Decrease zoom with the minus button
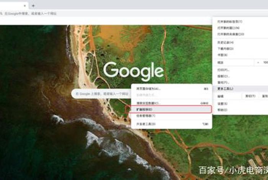This screenshot has width=268, height=180. coord(256,62)
